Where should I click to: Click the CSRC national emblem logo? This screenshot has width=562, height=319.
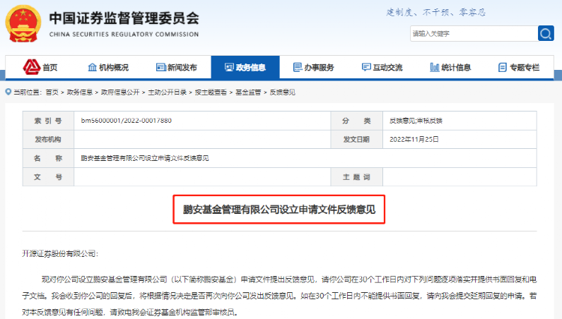23,23
